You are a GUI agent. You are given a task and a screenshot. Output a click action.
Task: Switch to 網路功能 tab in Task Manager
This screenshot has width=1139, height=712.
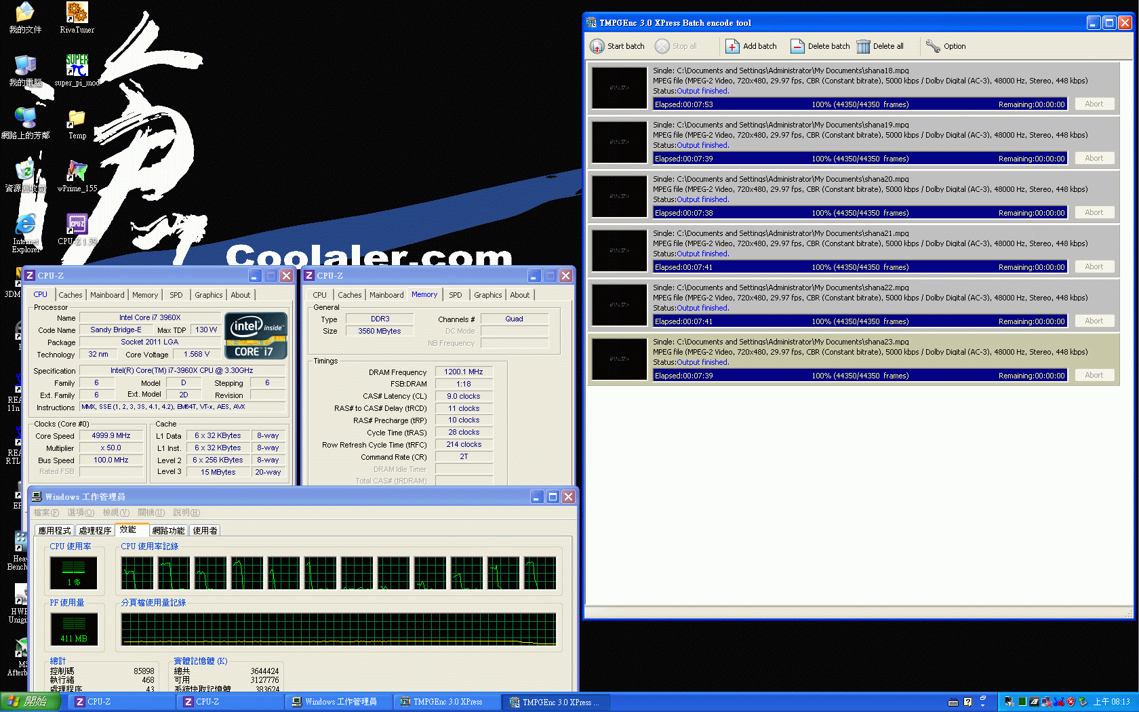168,530
